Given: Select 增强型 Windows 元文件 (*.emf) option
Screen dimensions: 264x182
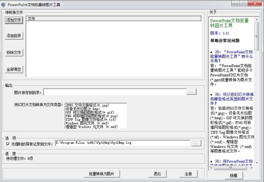Looking at the screenshot, I should [x=92, y=127].
